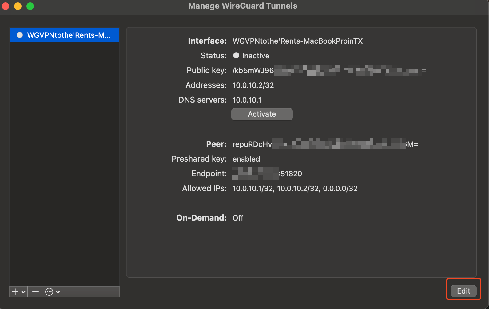Image resolution: width=489 pixels, height=309 pixels.
Task: Click the Edit button
Action: (463, 291)
